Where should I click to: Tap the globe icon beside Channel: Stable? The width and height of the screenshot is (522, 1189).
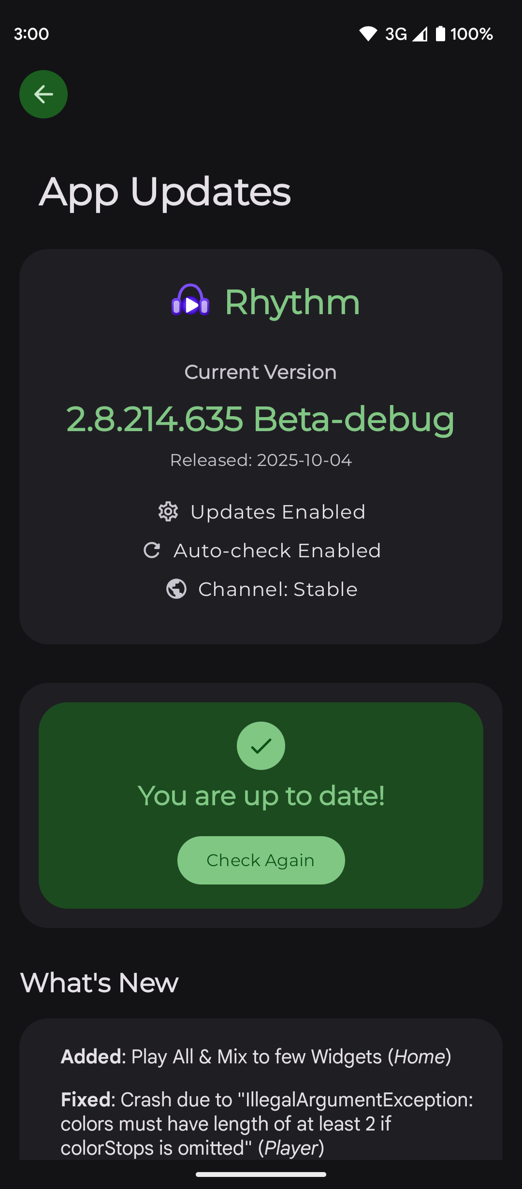coord(176,589)
